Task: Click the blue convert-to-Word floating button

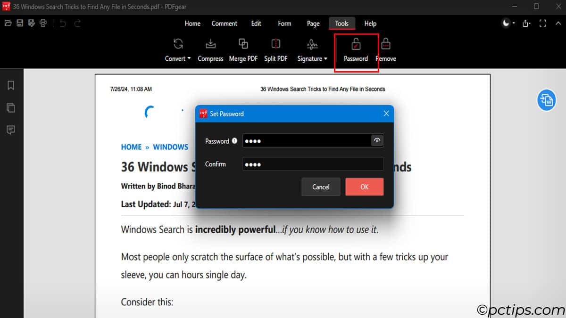Action: 547,100
